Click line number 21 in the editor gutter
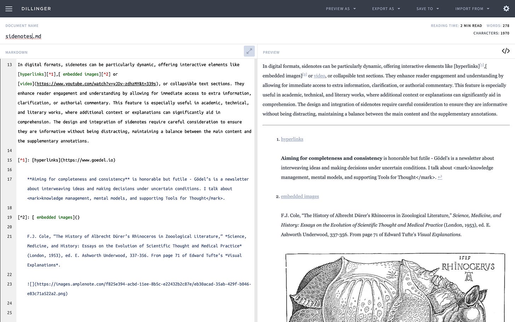This screenshot has height=322, width=515. [10, 237]
